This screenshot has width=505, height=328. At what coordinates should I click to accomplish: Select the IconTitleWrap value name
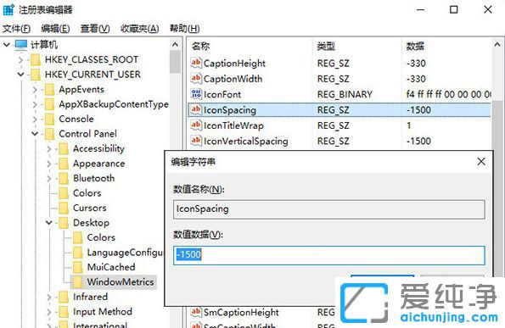click(x=233, y=125)
